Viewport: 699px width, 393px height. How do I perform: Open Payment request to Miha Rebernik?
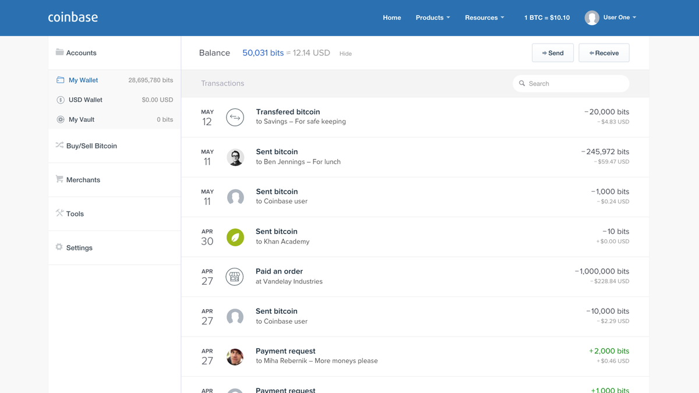[x=415, y=356]
